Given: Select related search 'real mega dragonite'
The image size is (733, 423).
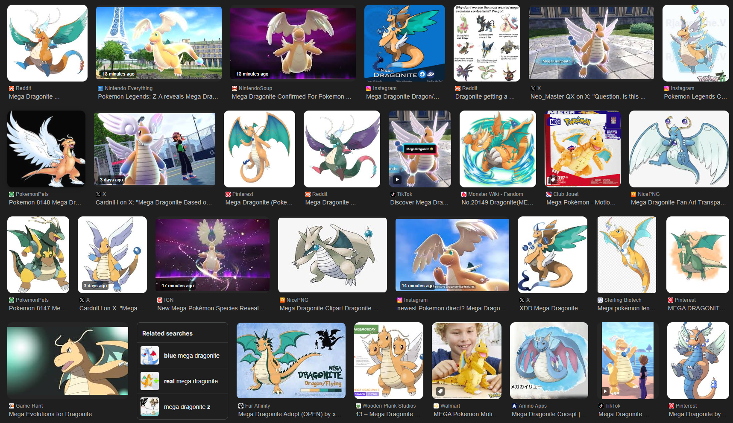Looking at the screenshot, I should point(182,381).
